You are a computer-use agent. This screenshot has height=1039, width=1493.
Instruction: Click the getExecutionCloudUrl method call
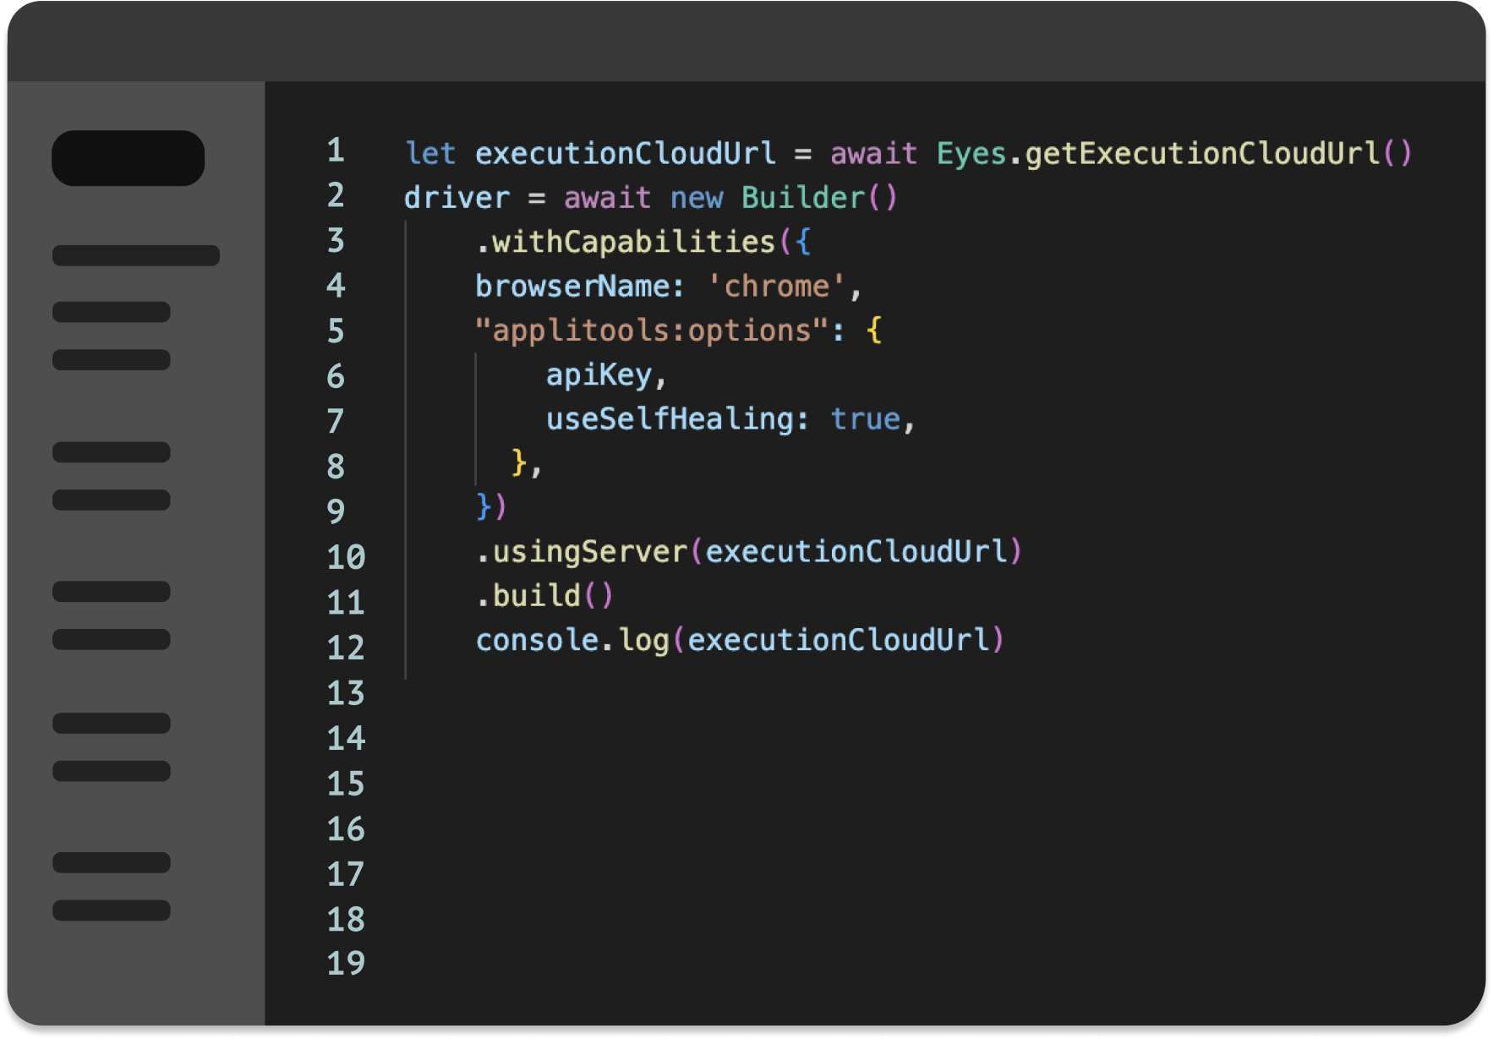pos(1202,154)
